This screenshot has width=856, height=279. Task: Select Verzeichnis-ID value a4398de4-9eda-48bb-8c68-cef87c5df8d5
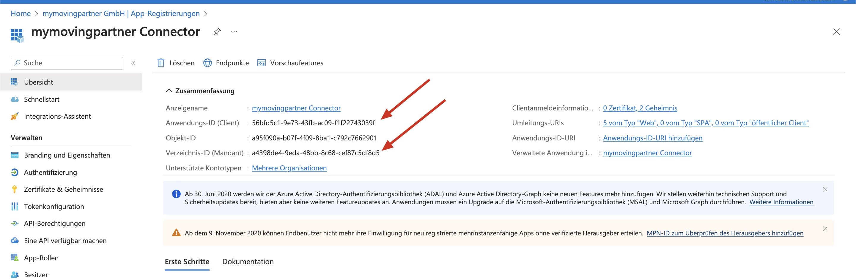(316, 153)
